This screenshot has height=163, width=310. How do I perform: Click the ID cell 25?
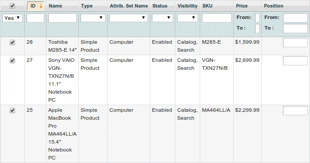coord(30,110)
